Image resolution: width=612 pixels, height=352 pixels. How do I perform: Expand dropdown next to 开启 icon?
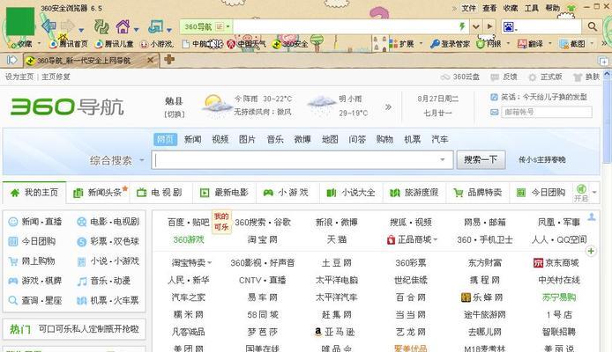coord(594,192)
